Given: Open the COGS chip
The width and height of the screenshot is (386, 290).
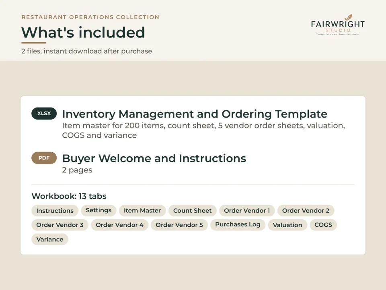Looking at the screenshot, I should (323, 225).
